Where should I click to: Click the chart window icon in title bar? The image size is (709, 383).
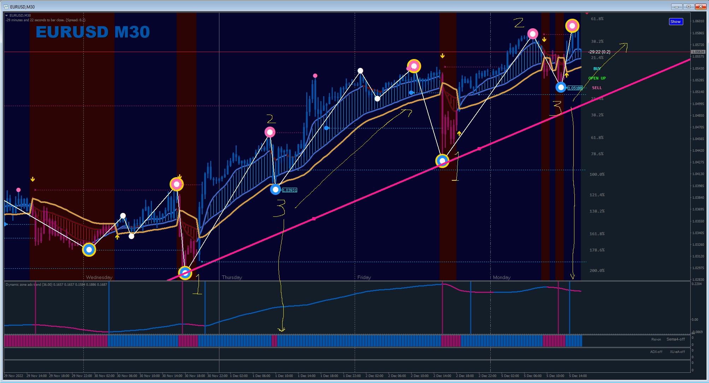point(6,7)
